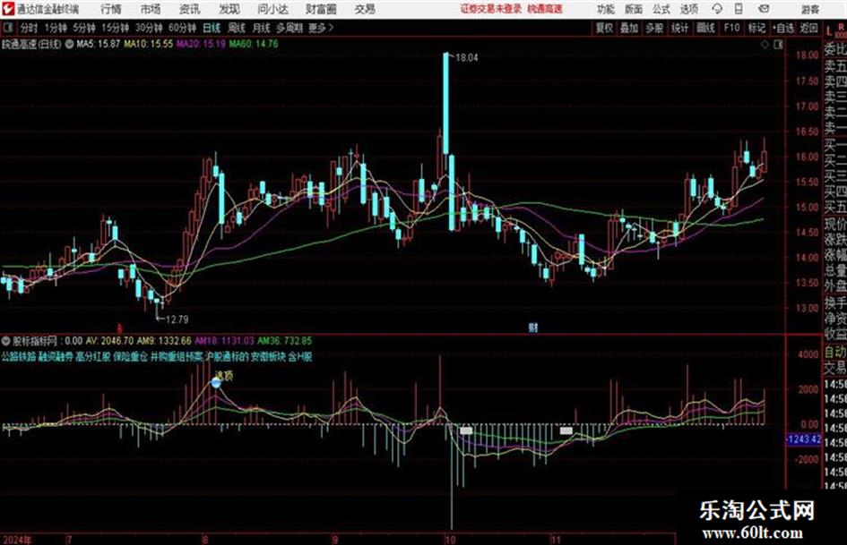Expand the main chart indicator dropdown arrow
The image size is (847, 545).
click(x=69, y=44)
